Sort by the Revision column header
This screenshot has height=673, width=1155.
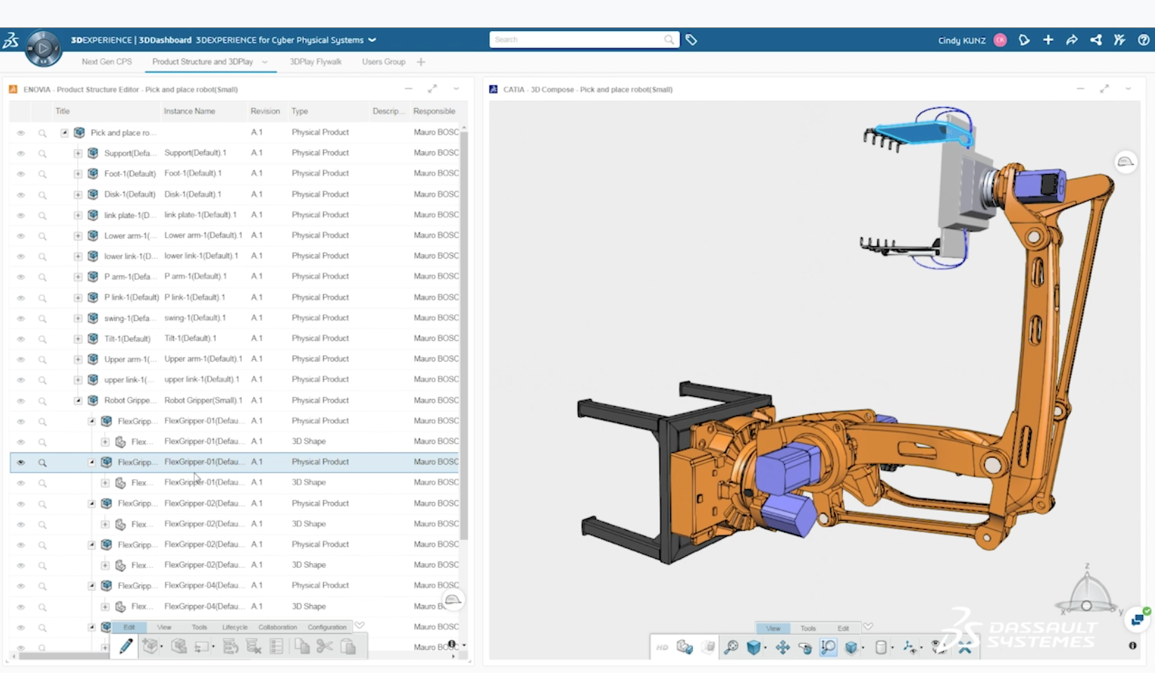[265, 111]
